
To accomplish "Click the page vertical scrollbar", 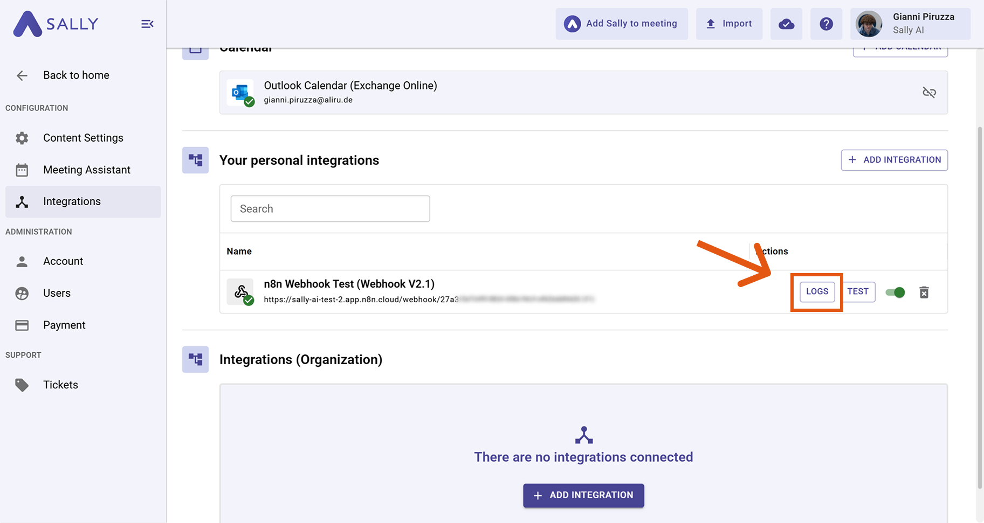I will [x=980, y=307].
